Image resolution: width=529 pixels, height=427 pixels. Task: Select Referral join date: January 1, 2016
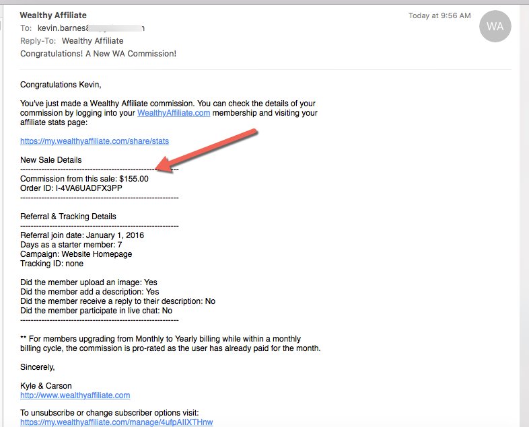(x=82, y=235)
